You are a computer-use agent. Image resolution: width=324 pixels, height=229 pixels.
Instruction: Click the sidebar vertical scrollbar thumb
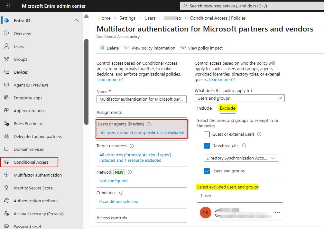pos(86,82)
